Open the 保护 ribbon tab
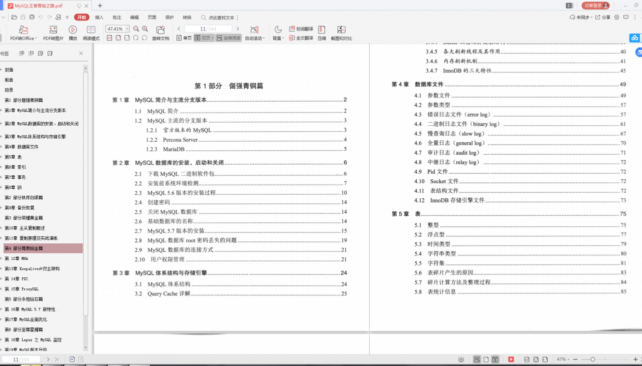The width and height of the screenshot is (642, 366). [170, 17]
